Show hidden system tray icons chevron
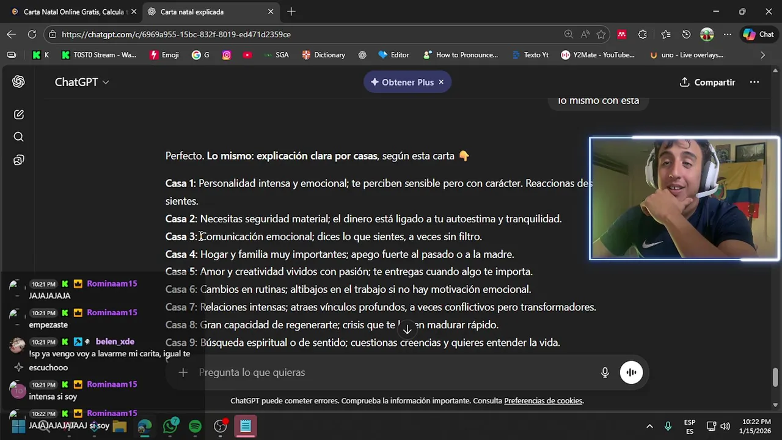This screenshot has height=440, width=782. coord(649,426)
